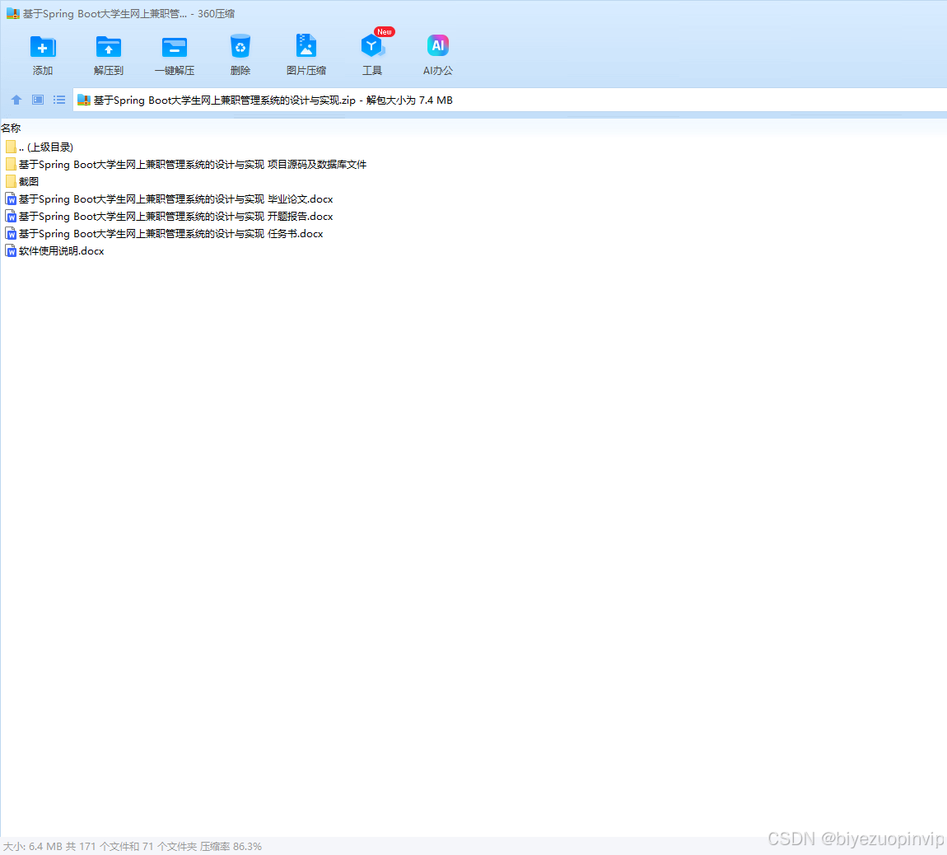Select the 开题报告.docx file name

point(175,217)
